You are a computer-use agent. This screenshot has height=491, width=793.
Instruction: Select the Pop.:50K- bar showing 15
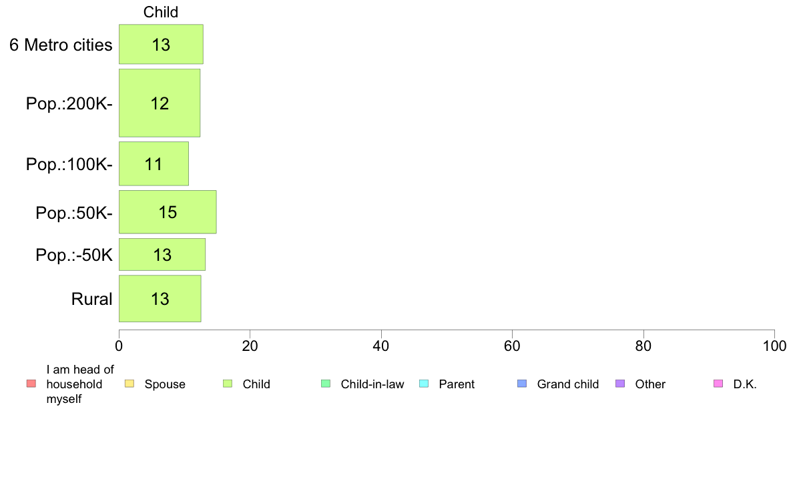[x=168, y=212]
